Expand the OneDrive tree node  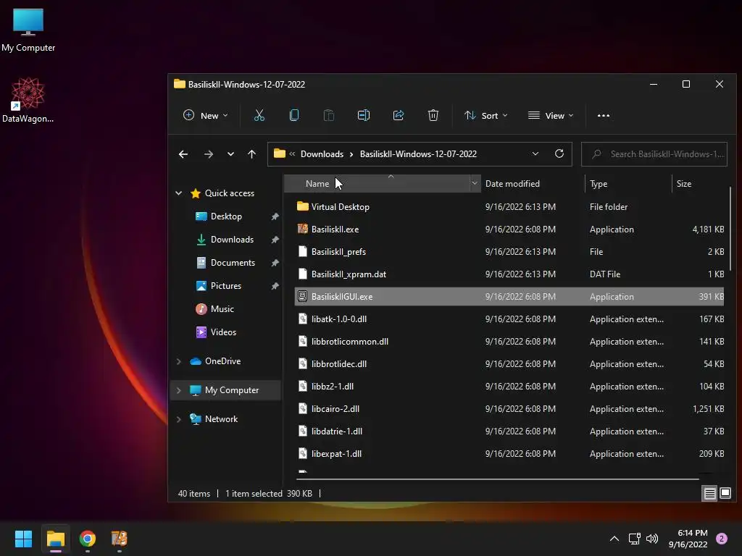coord(179,361)
